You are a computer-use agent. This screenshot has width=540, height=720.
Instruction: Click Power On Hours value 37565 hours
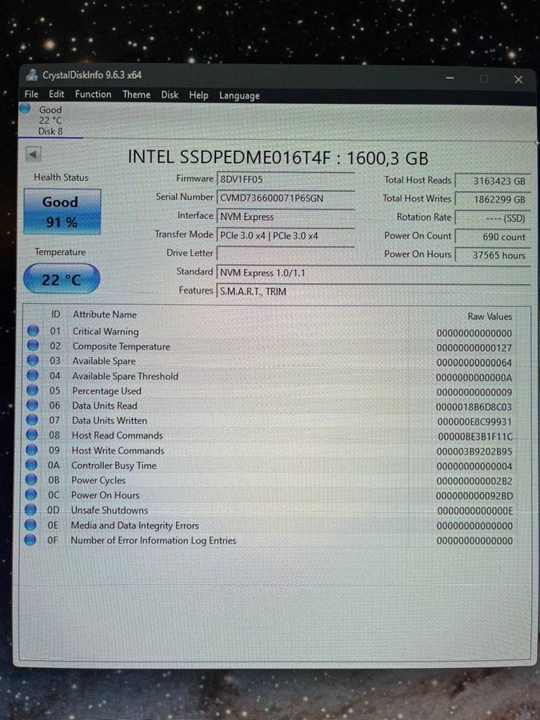(x=493, y=255)
